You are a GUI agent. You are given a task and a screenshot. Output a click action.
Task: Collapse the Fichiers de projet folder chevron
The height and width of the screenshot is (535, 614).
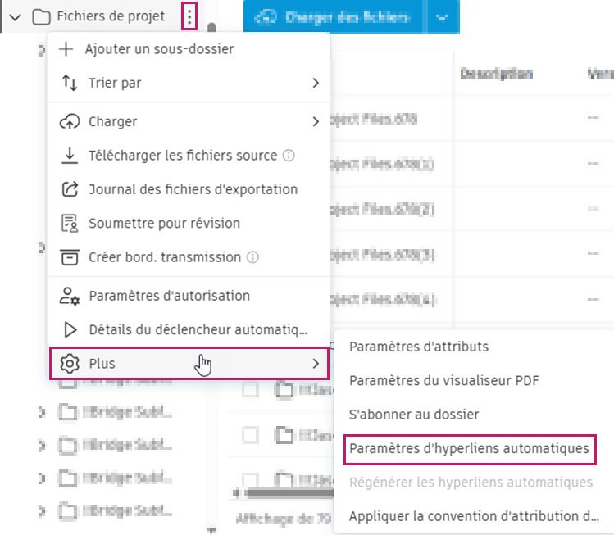(15, 16)
